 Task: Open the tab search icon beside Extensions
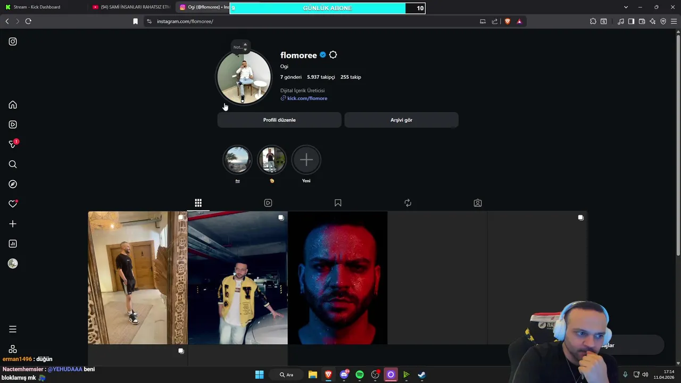(604, 21)
